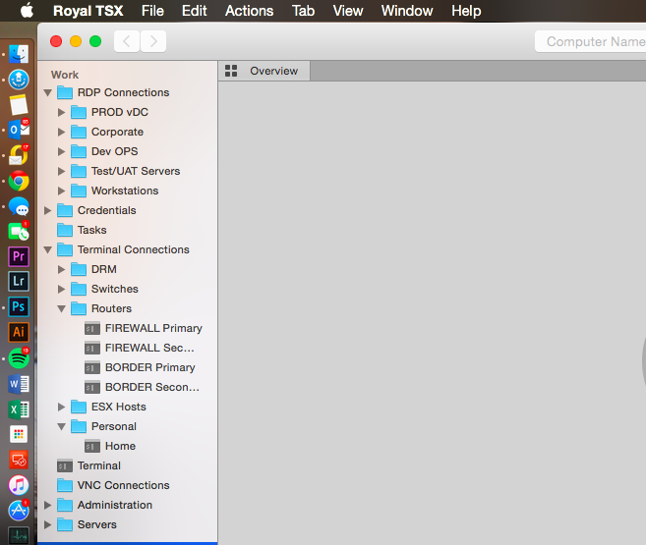The height and width of the screenshot is (545, 646).
Task: Open the yellow padlock mail dock icon
Action: click(19, 155)
